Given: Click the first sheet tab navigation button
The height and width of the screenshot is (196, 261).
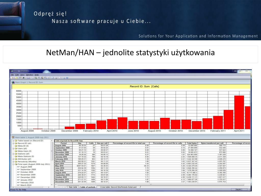Looking at the screenshot, I should click(56, 187).
